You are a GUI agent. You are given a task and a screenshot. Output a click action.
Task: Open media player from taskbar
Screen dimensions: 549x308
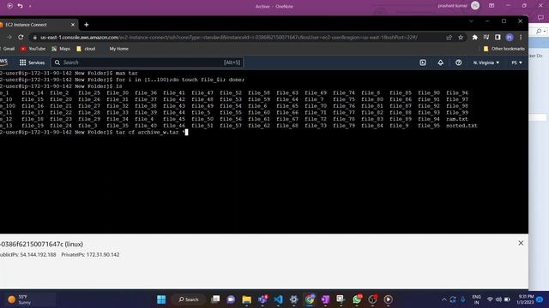[x=388, y=299]
